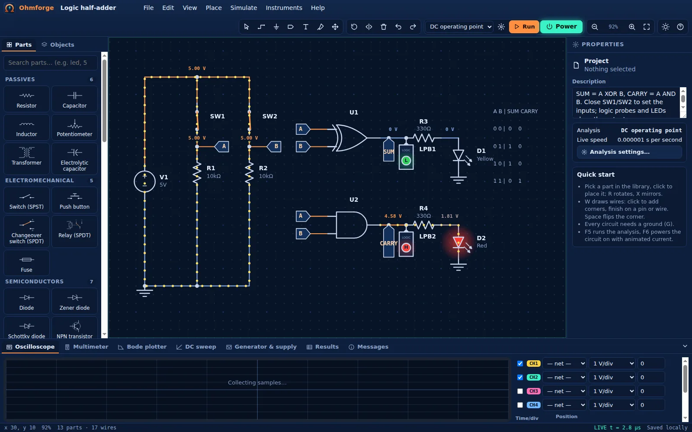
Task: Open the Simulate menu
Action: (243, 8)
